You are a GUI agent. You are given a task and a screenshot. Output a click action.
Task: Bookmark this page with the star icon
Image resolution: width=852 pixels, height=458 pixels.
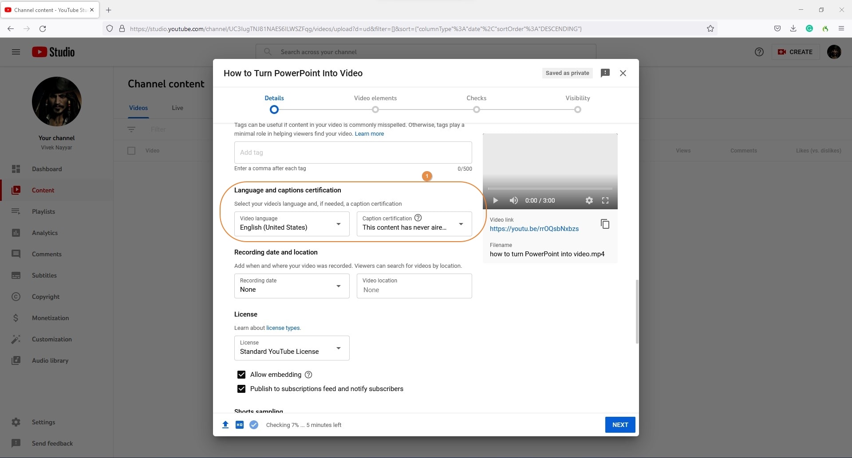[710, 29]
